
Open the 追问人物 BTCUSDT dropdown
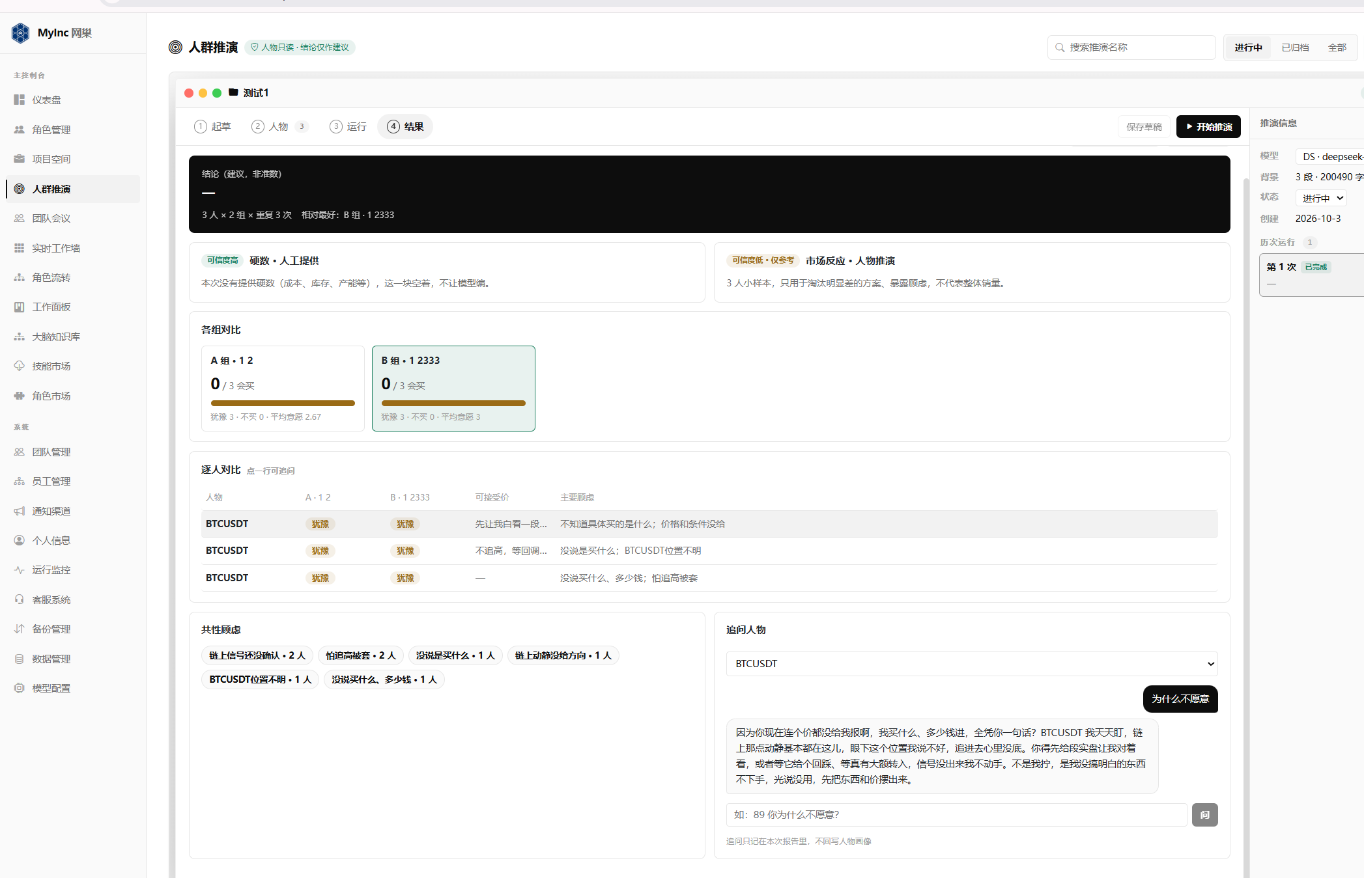(x=972, y=664)
